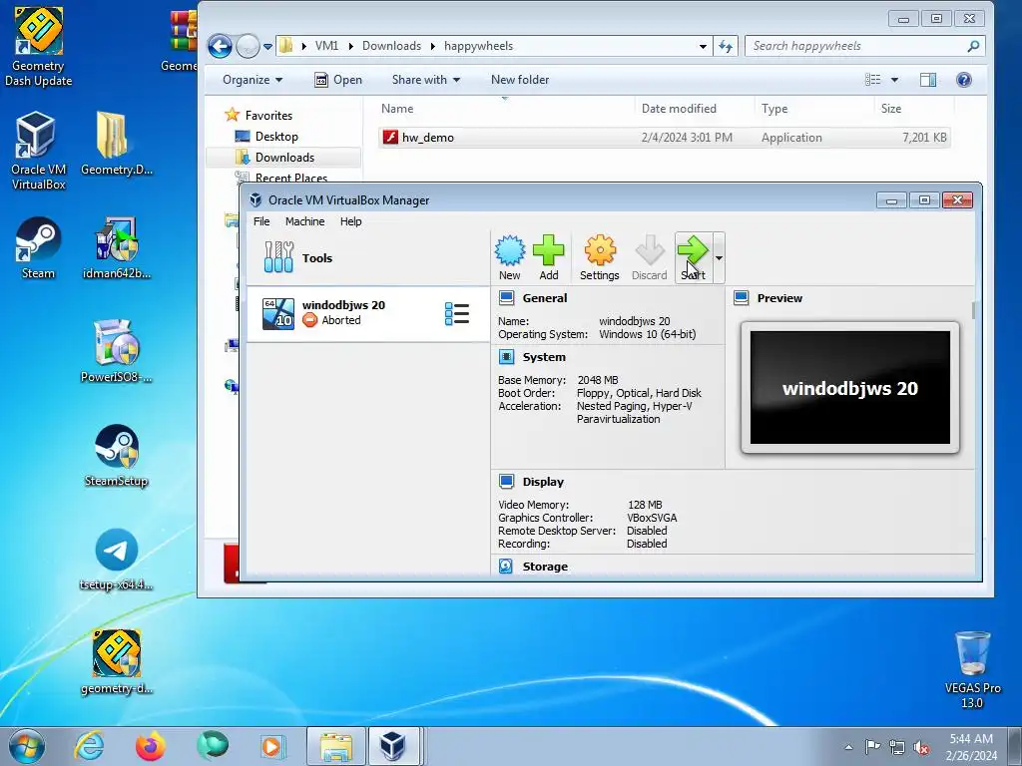Click the Explorer Refresh button
This screenshot has height=766, width=1022.
pyautogui.click(x=726, y=46)
